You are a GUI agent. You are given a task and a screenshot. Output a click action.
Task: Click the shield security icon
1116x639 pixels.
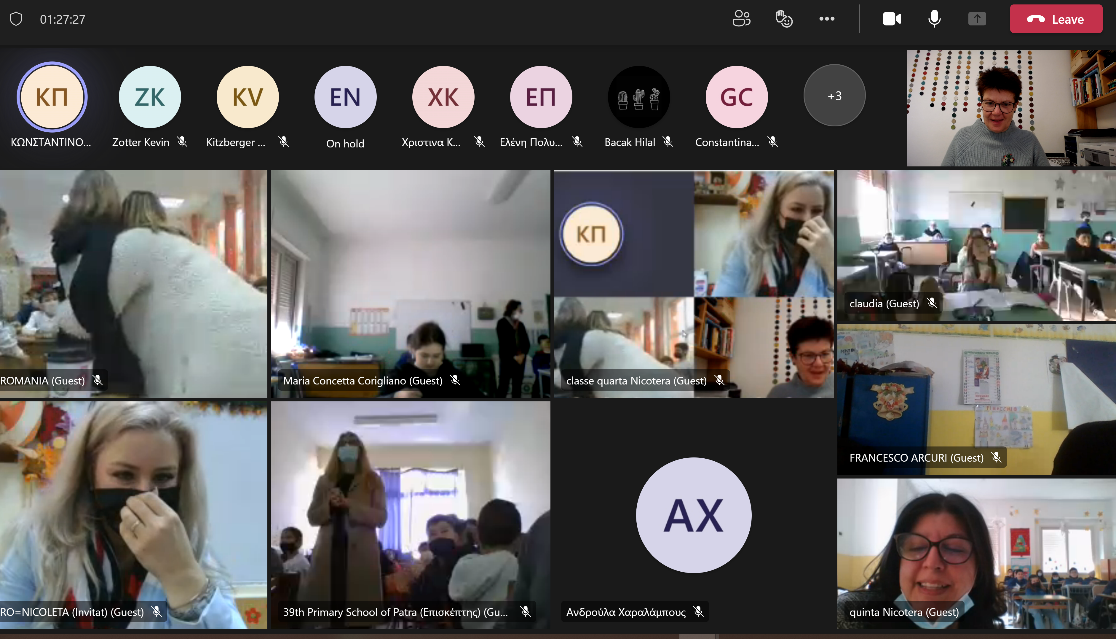16,19
